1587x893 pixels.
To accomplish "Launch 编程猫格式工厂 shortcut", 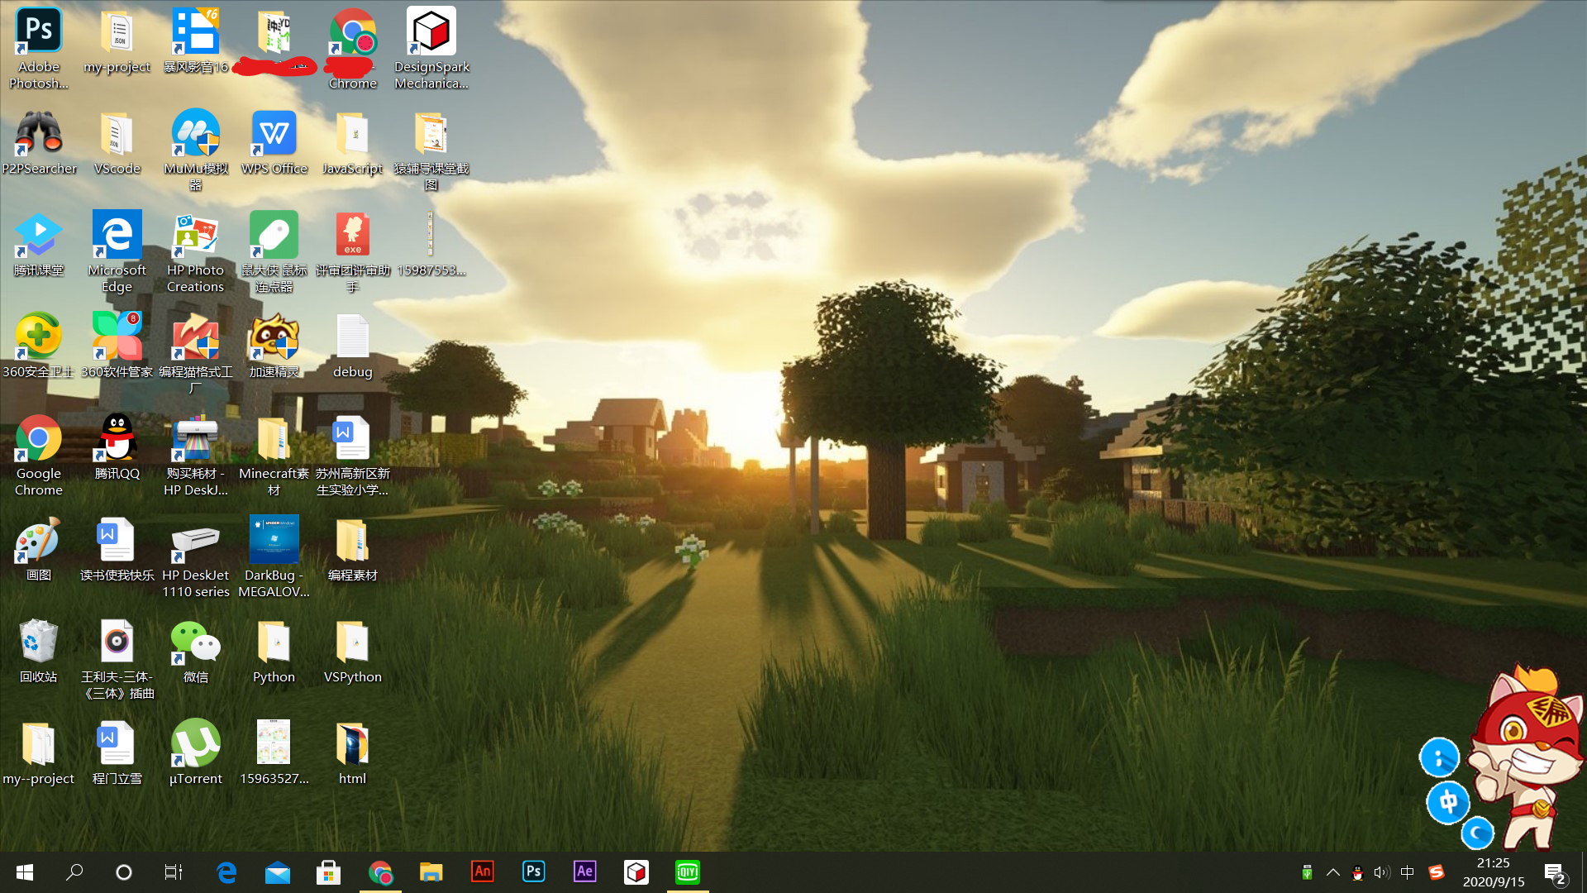I will [x=196, y=354].
